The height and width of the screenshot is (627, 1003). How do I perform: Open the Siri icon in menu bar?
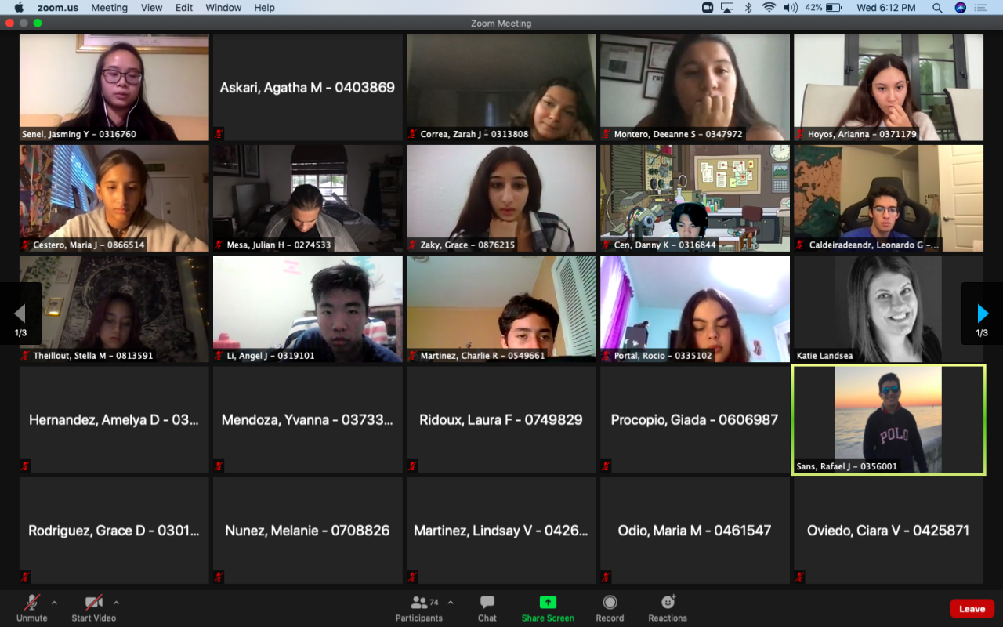coord(960,8)
